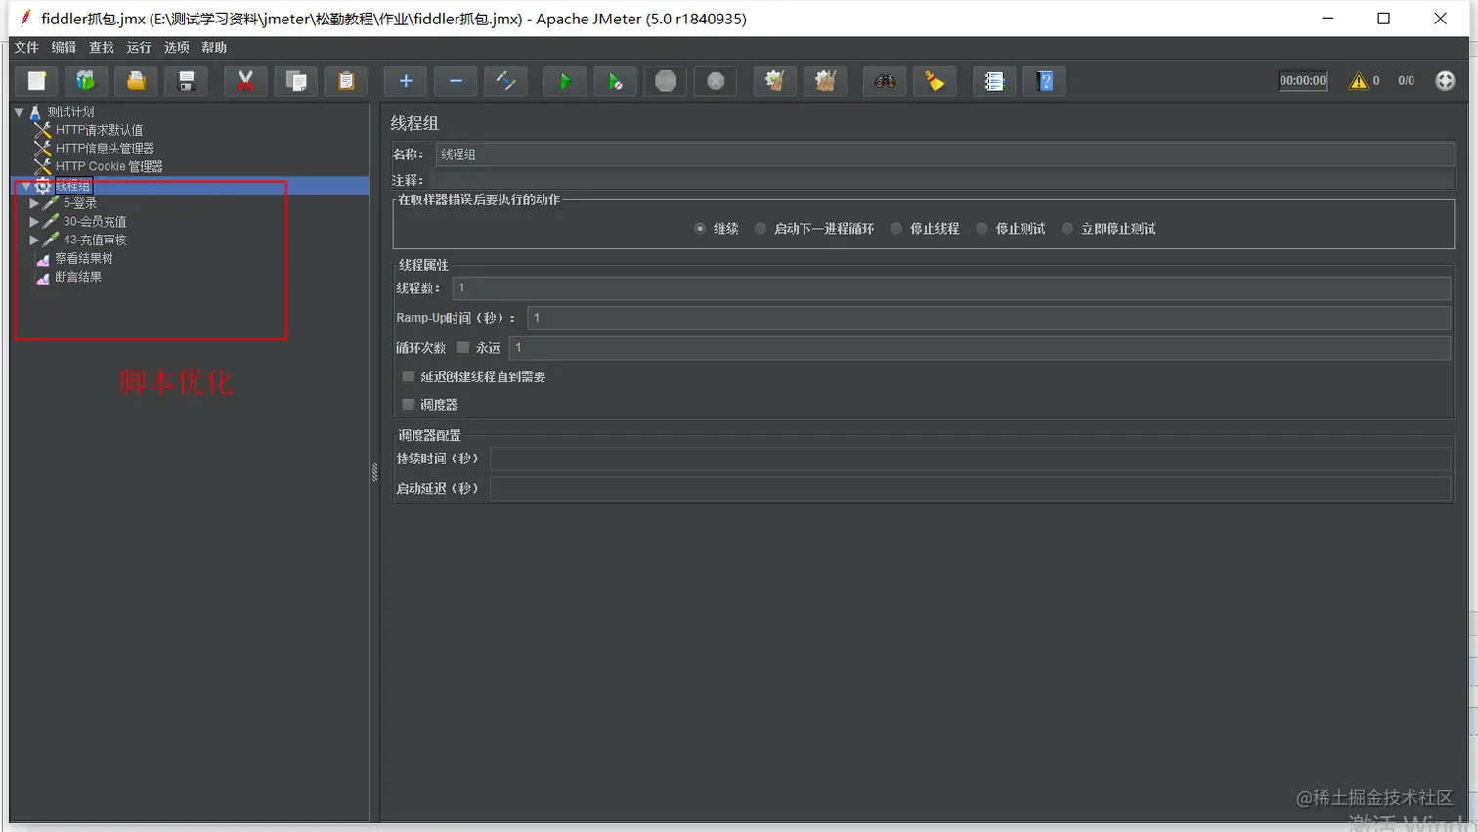This screenshot has height=832, width=1478.
Task: Select the 立即停止测试 radio option
Action: click(x=1067, y=229)
